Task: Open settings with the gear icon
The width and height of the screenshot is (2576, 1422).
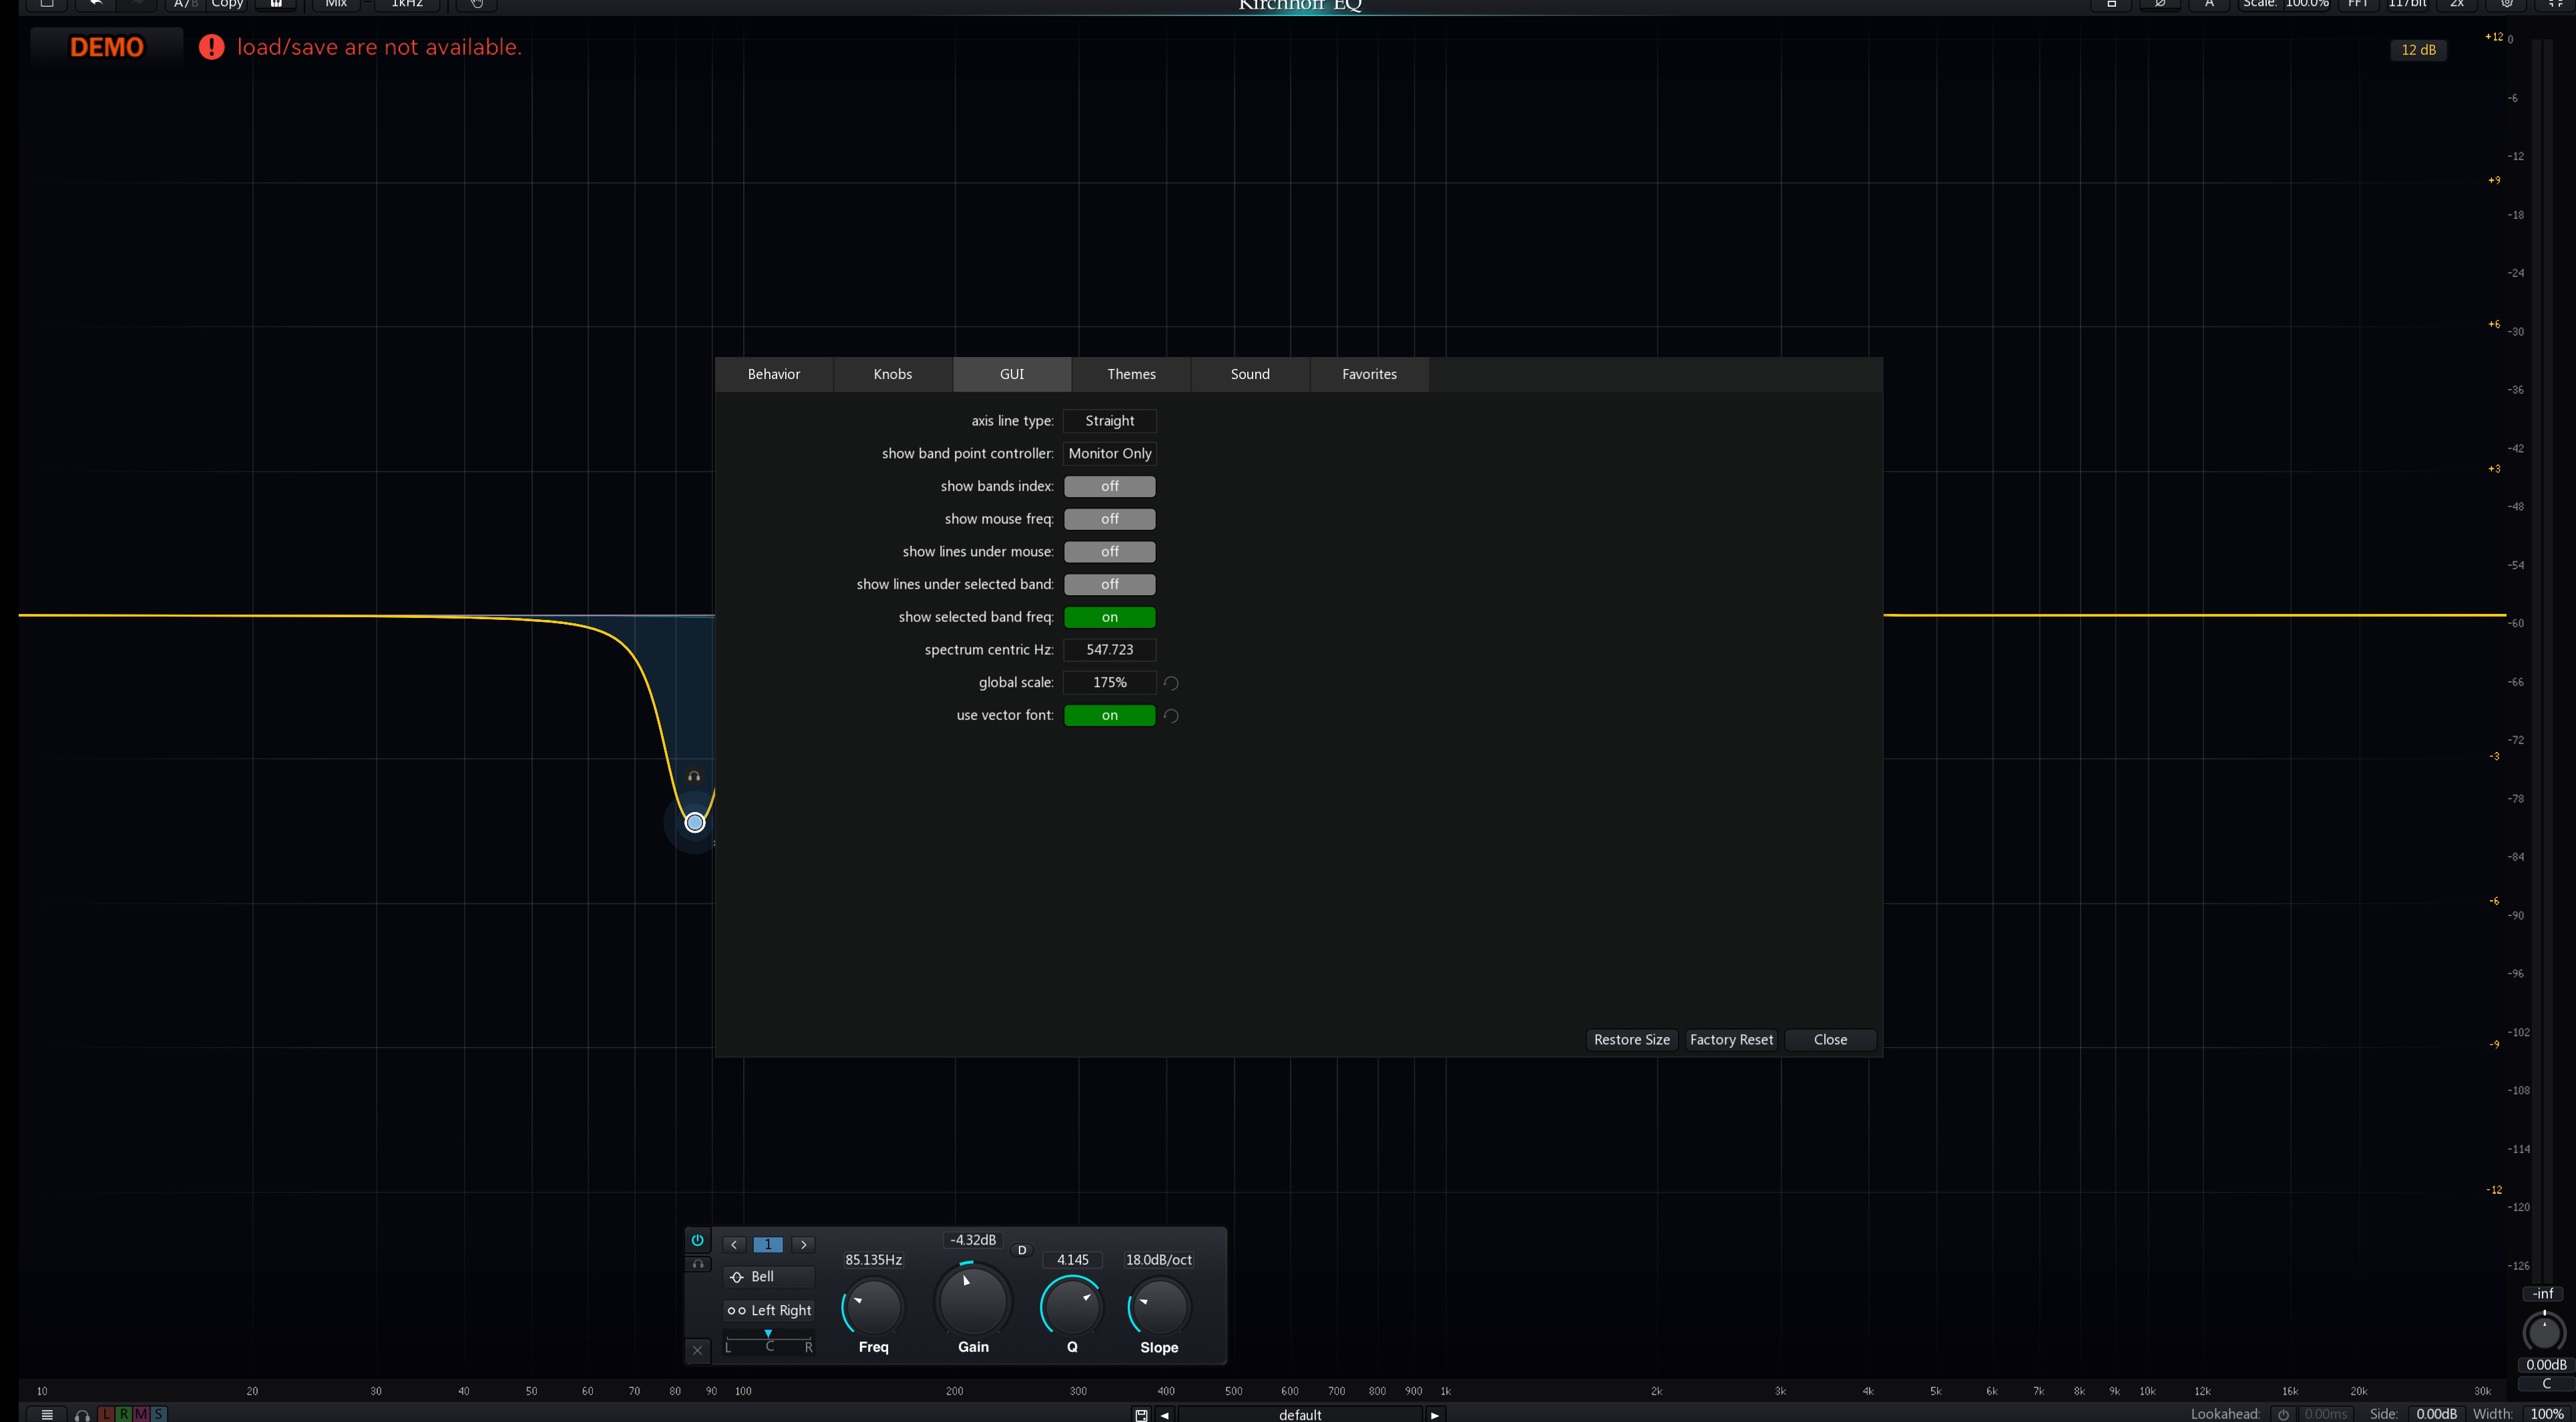Action: (x=2507, y=4)
